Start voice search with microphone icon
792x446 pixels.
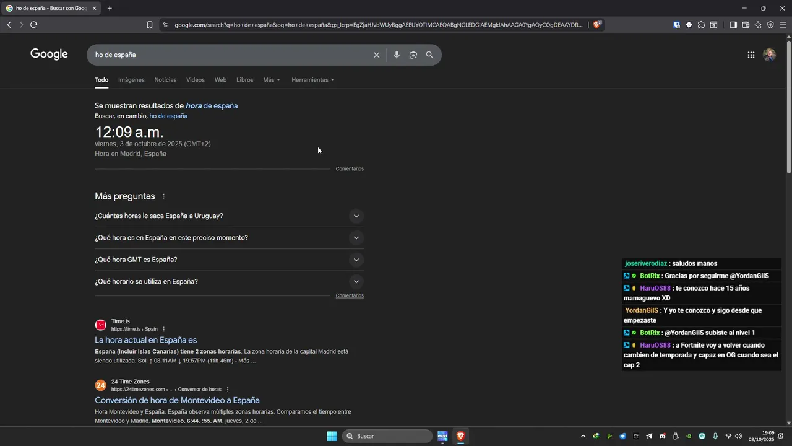point(397,55)
